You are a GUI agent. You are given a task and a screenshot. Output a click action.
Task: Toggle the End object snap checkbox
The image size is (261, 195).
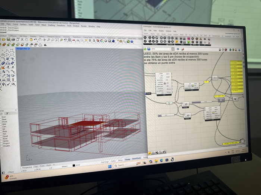[x=1, y=117]
